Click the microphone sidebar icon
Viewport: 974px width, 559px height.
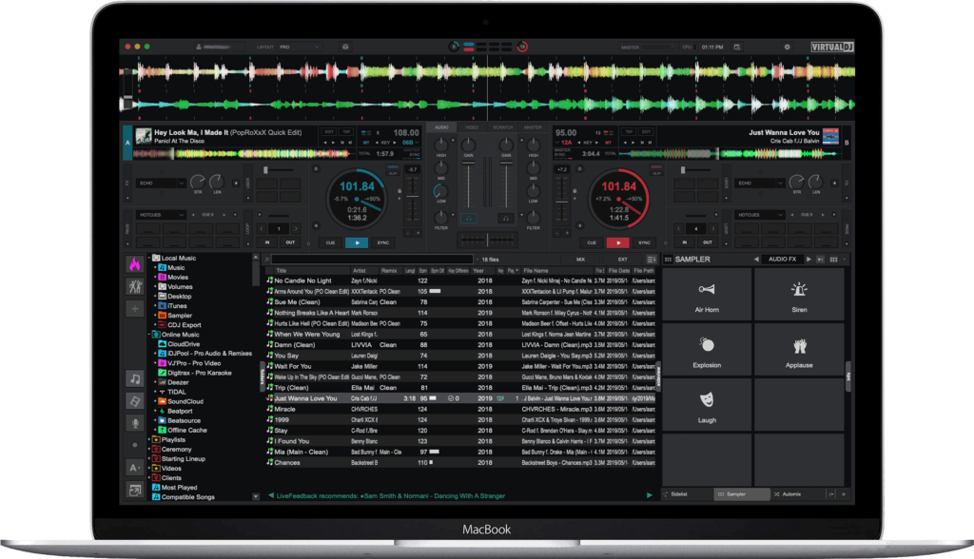[x=135, y=423]
